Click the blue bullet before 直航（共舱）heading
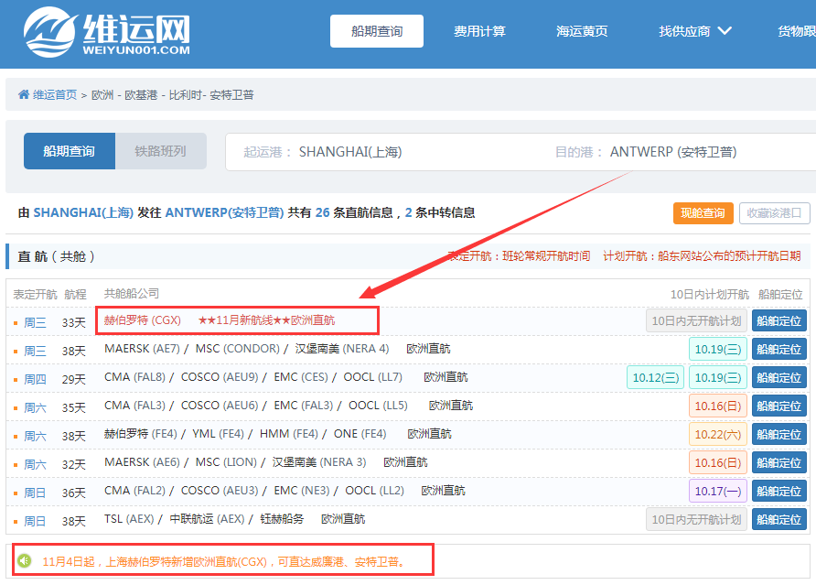816x585 pixels. point(8,257)
